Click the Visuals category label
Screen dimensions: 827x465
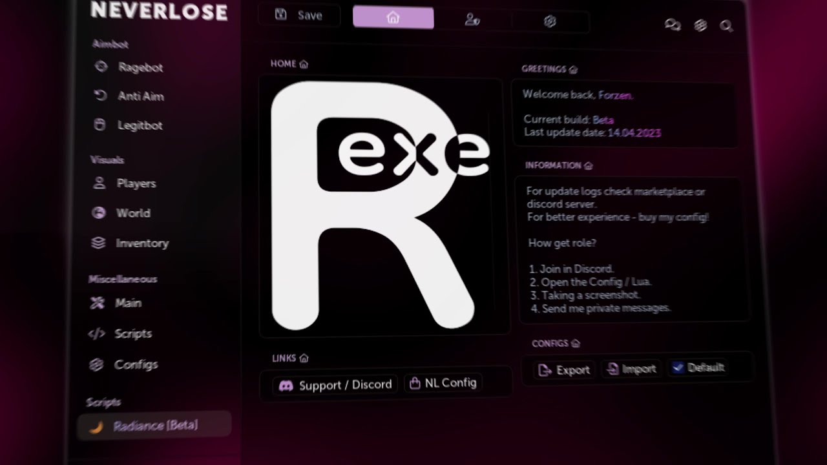click(x=107, y=160)
